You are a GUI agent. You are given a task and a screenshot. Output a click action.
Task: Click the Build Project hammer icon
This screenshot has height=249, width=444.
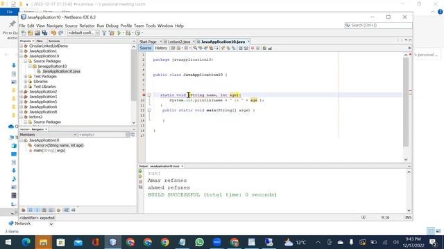pyautogui.click(x=104, y=33)
